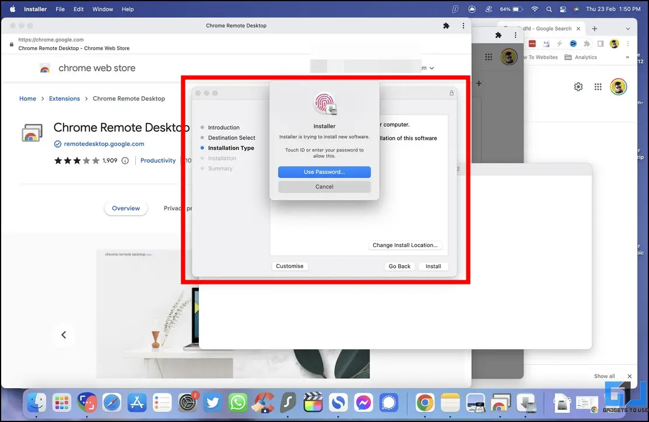649x422 pixels.
Task: Open the Productivity category link
Action: click(x=157, y=160)
